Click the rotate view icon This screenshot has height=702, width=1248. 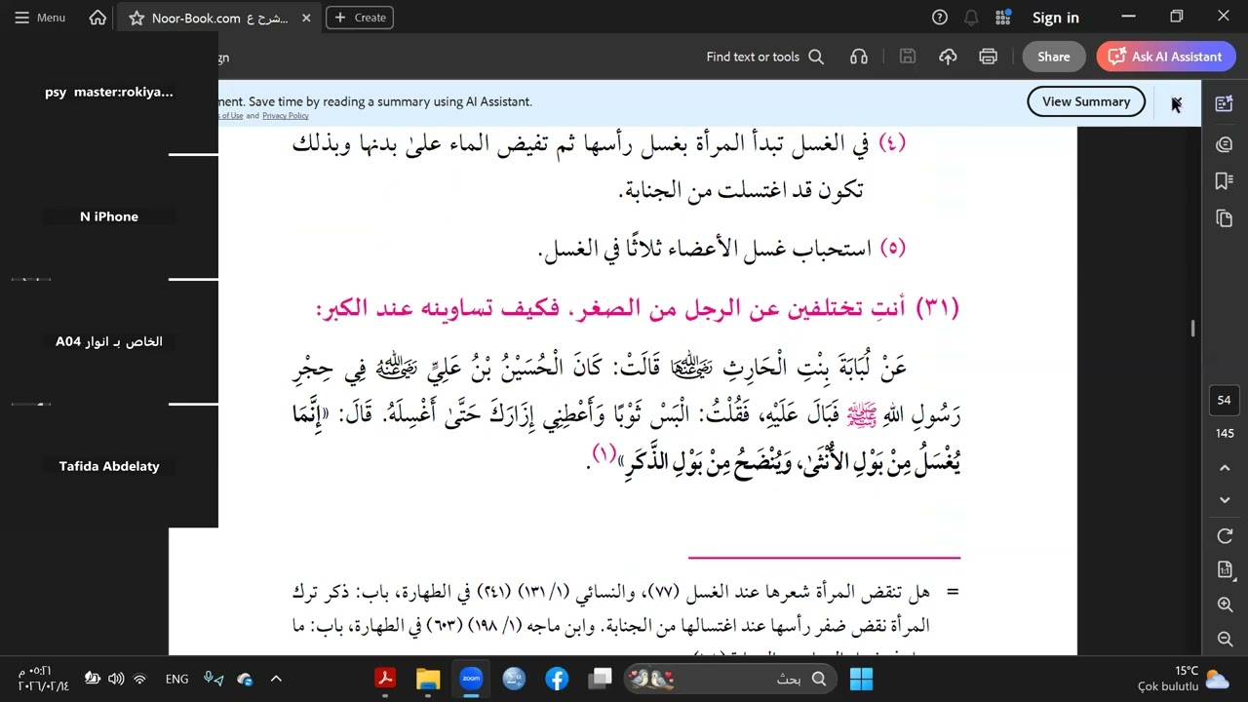[x=1226, y=536]
